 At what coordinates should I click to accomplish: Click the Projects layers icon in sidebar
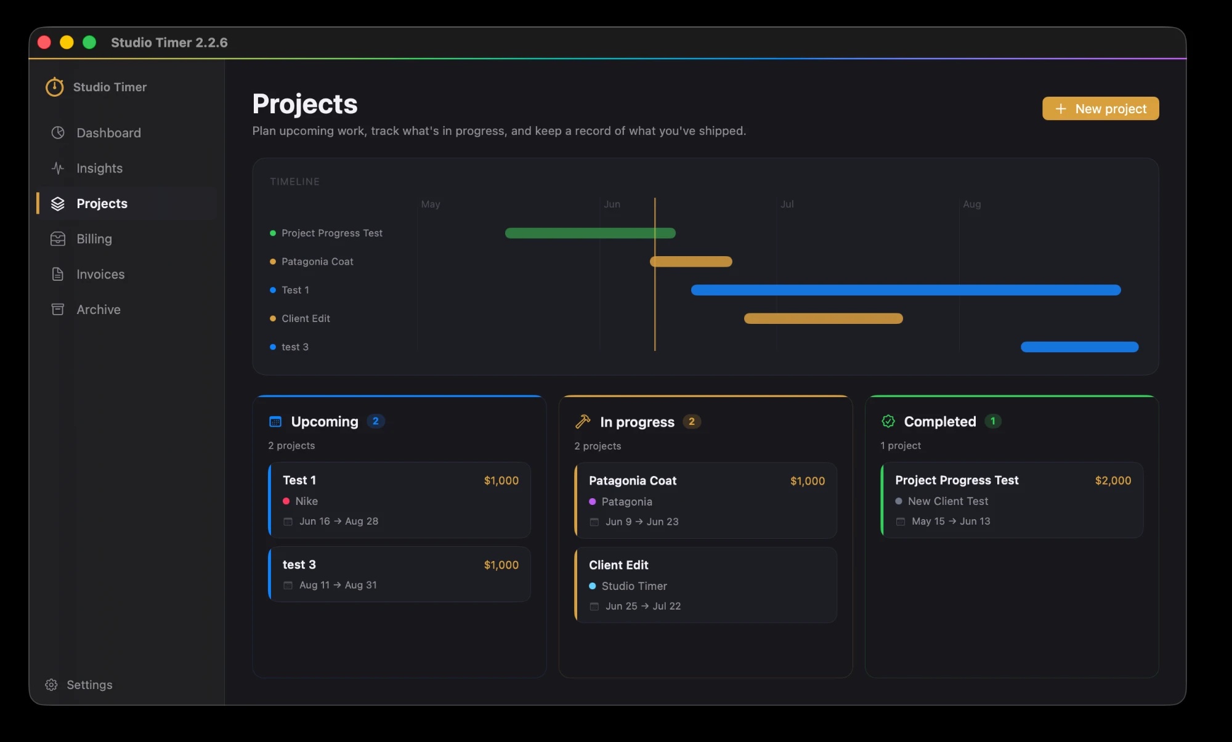pyautogui.click(x=58, y=204)
